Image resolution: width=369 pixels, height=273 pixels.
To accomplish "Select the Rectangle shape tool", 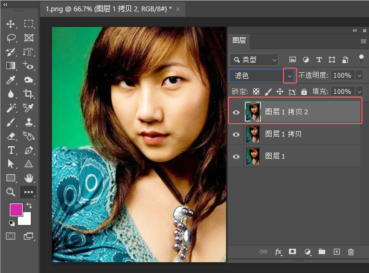I will (x=11, y=178).
